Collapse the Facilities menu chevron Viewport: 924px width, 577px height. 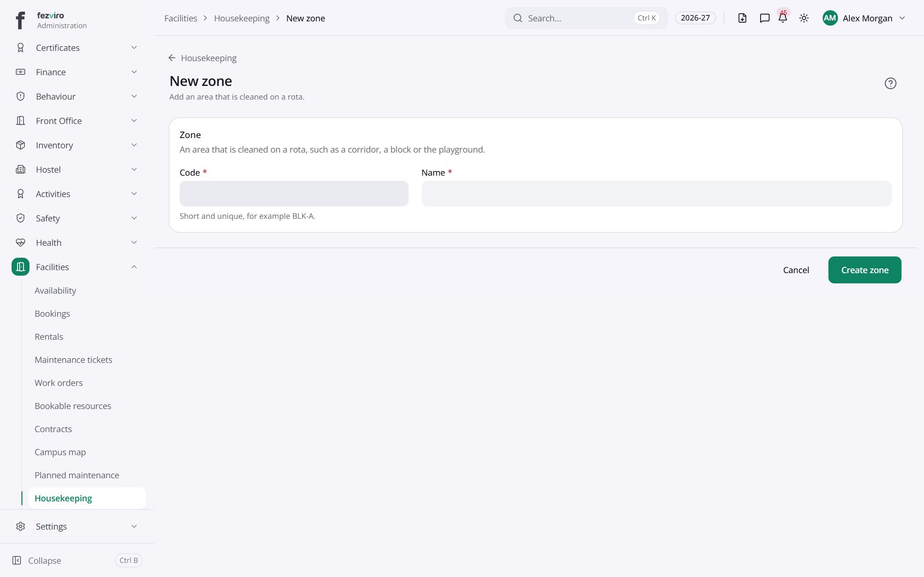click(134, 267)
